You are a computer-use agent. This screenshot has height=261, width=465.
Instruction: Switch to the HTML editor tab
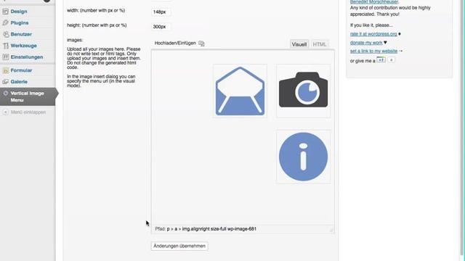[320, 44]
